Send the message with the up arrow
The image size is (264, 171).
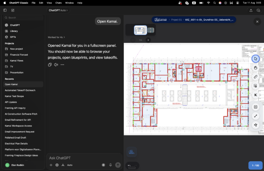click(x=118, y=165)
